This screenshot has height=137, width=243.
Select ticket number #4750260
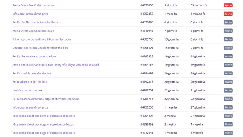147,107
